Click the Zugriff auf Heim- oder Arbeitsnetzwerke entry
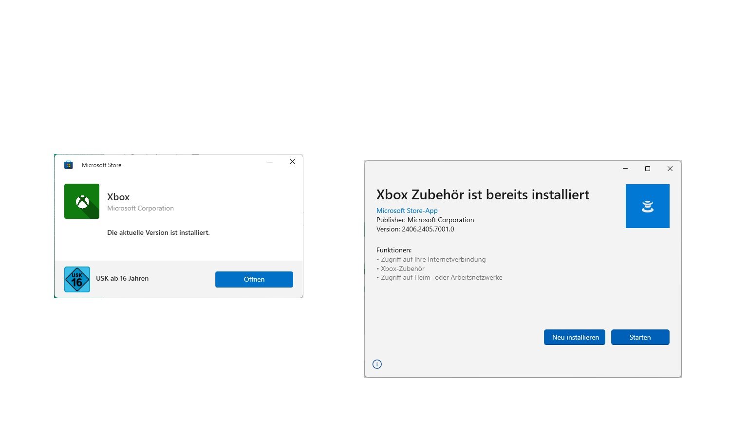 pyautogui.click(x=440, y=277)
